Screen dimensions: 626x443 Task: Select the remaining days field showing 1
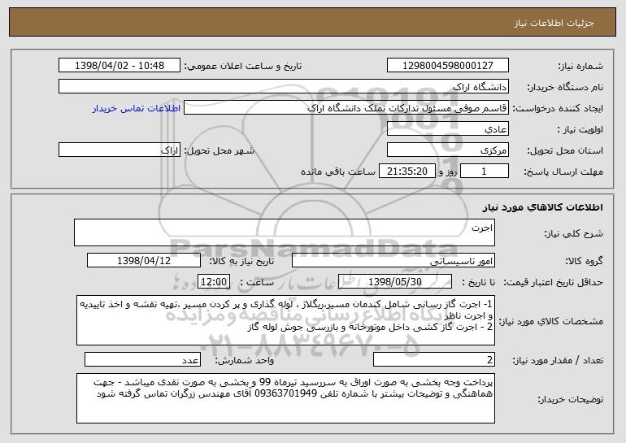[485, 171]
